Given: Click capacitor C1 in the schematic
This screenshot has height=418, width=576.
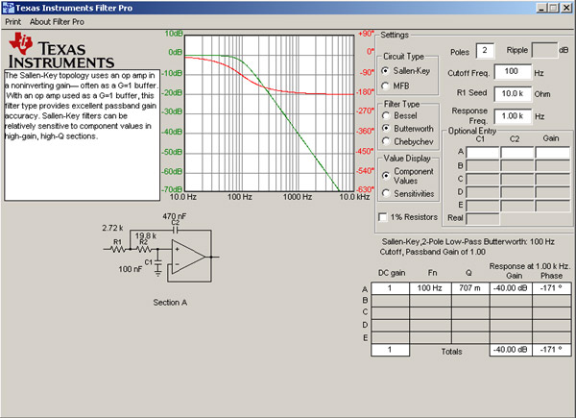Looking at the screenshot, I should click(158, 263).
